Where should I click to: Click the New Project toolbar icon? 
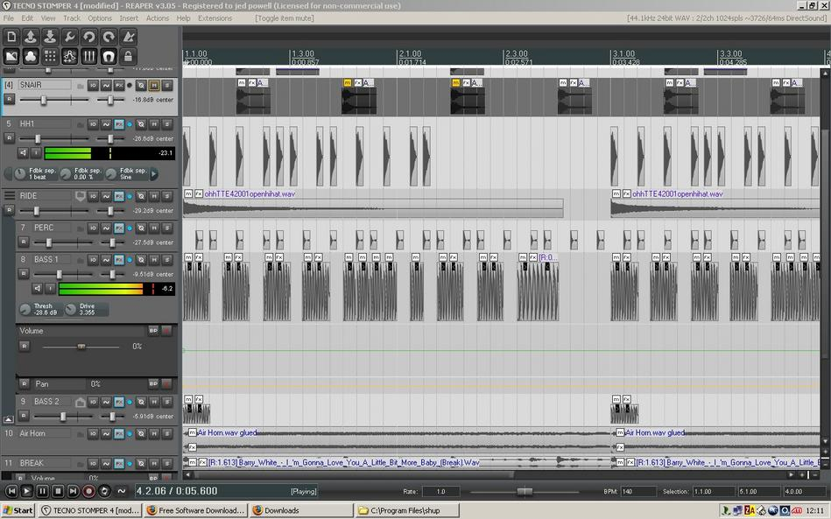pyautogui.click(x=11, y=37)
